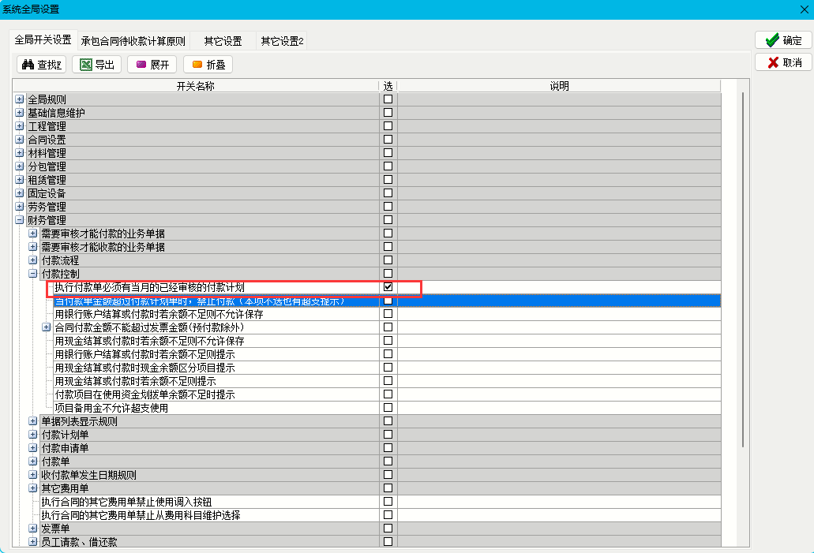Click the 说明 column header

pos(559,86)
